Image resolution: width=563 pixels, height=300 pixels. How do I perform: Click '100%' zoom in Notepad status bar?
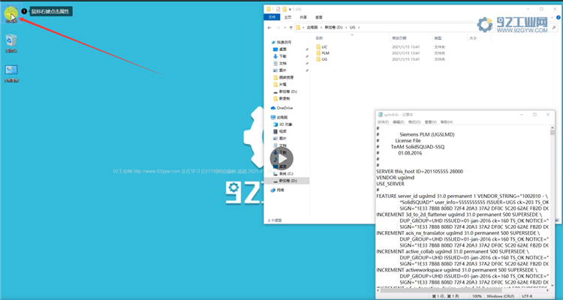click(x=477, y=296)
